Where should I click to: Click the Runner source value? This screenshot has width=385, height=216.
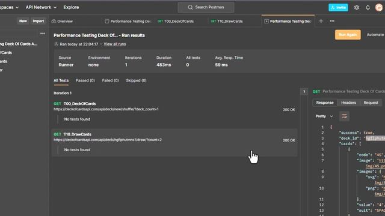[x=66, y=65]
